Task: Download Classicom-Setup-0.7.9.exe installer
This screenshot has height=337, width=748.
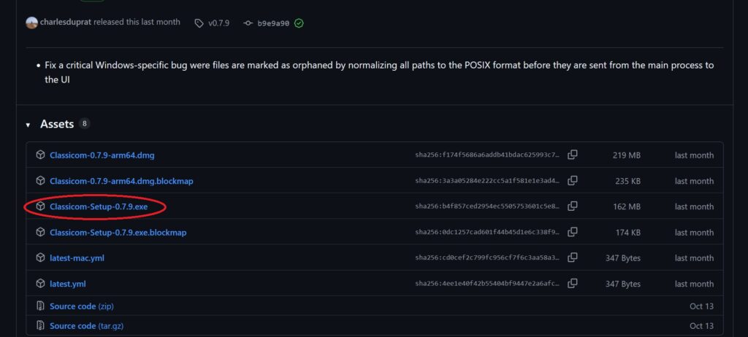Action: [x=99, y=206]
